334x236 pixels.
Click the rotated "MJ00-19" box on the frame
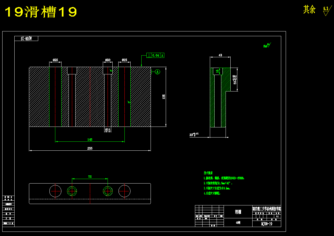(x=26, y=38)
